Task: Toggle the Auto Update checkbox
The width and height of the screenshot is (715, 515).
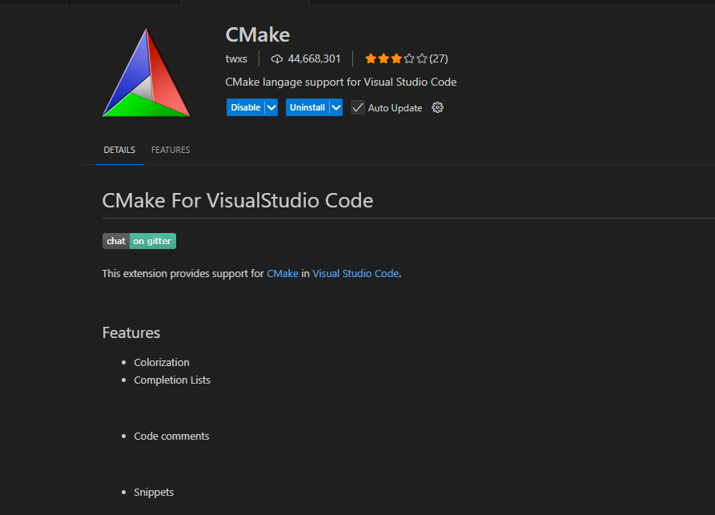Action: (x=357, y=107)
